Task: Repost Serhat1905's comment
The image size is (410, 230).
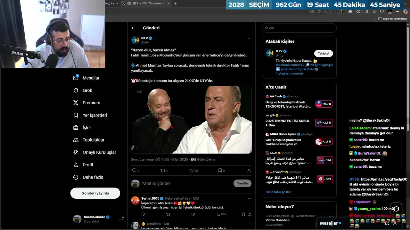Action: pyautogui.click(x=168, y=214)
